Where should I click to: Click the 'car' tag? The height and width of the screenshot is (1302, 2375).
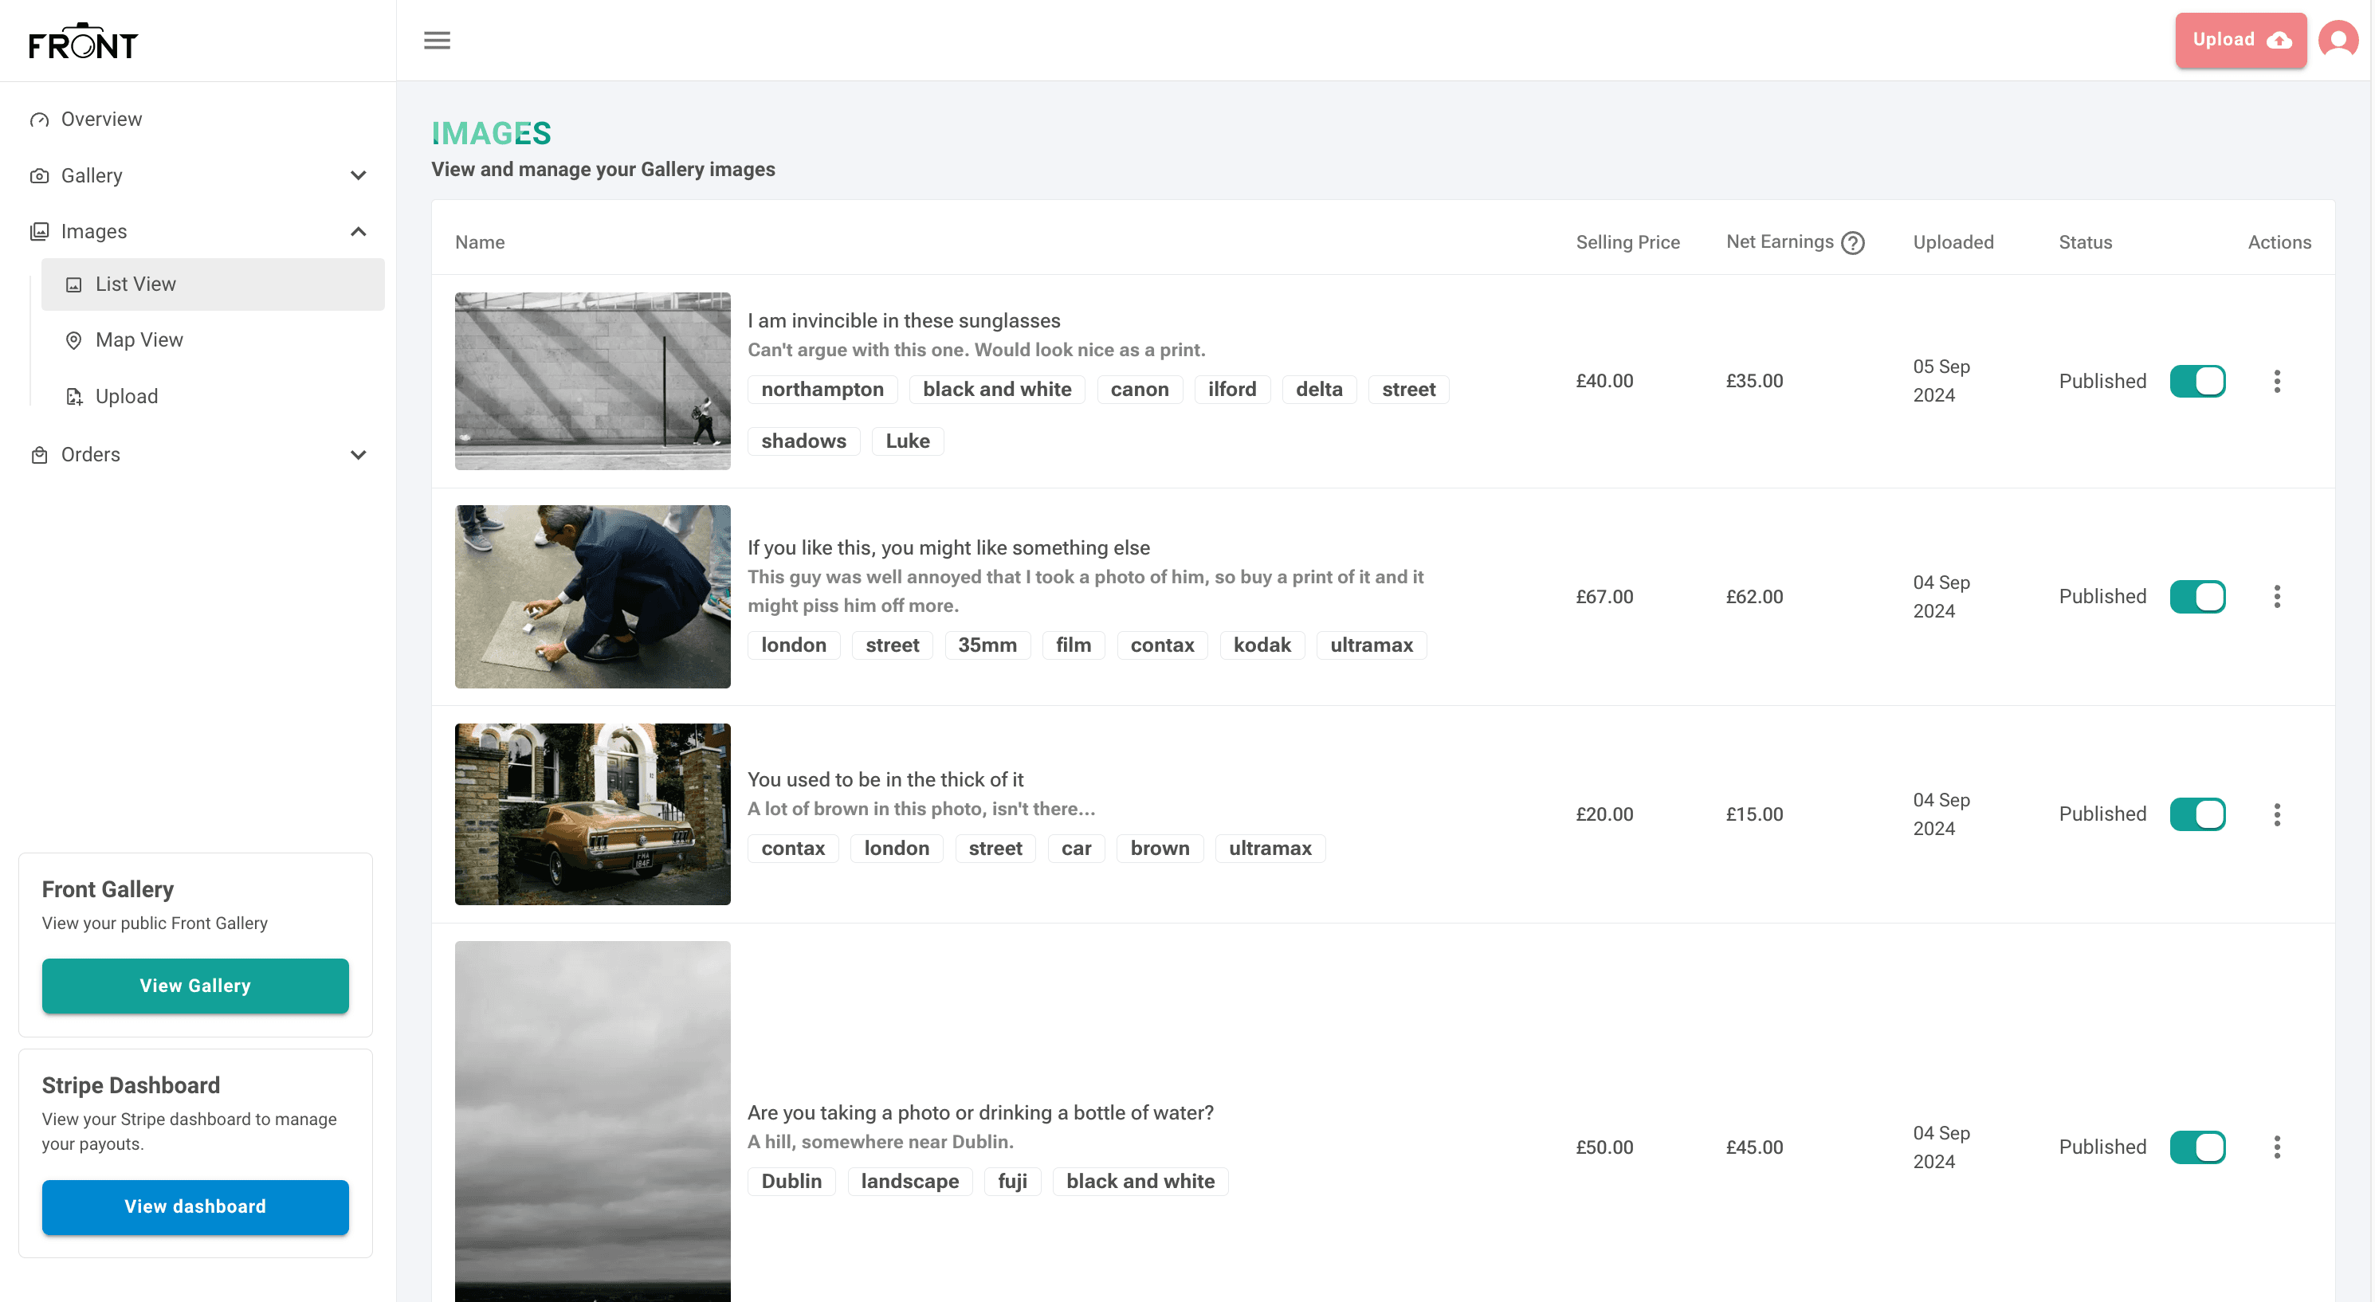pyautogui.click(x=1076, y=849)
